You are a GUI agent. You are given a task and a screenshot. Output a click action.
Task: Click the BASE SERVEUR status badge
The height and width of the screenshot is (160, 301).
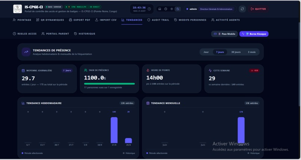tap(53, 7)
